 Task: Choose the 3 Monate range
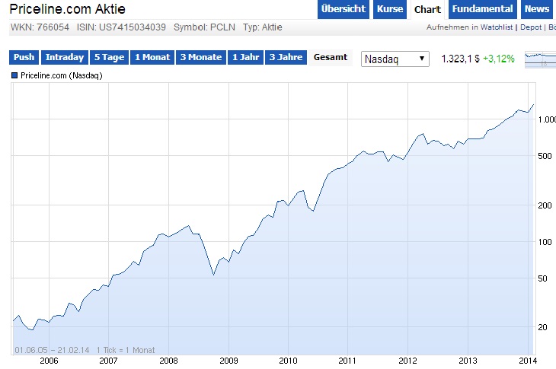[200, 57]
